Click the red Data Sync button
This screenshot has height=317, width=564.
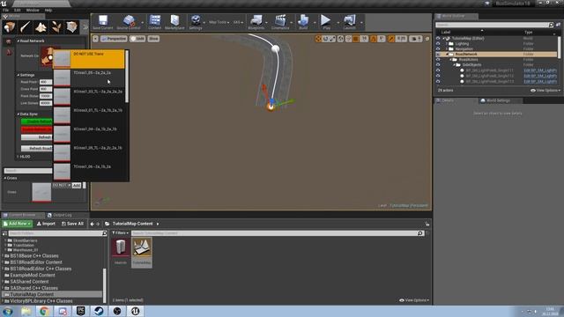(x=36, y=129)
